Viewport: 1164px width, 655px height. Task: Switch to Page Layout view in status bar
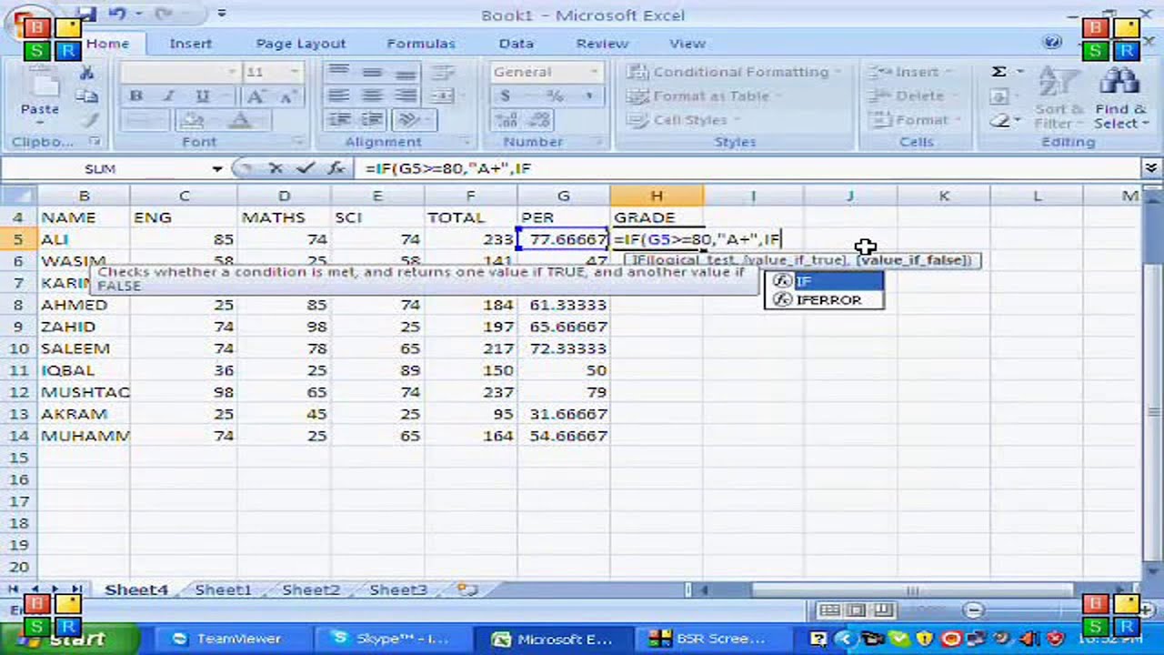[856, 610]
